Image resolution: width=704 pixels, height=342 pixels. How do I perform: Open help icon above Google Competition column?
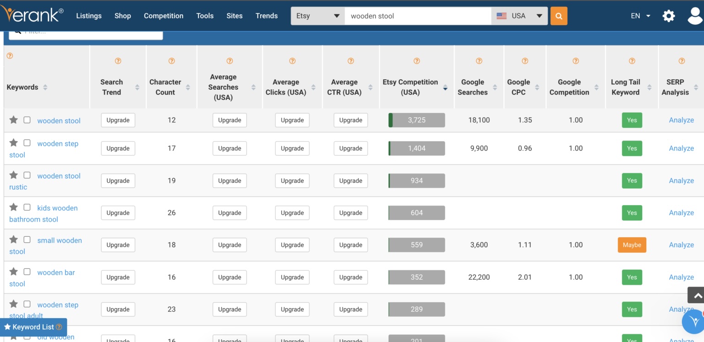pos(576,61)
